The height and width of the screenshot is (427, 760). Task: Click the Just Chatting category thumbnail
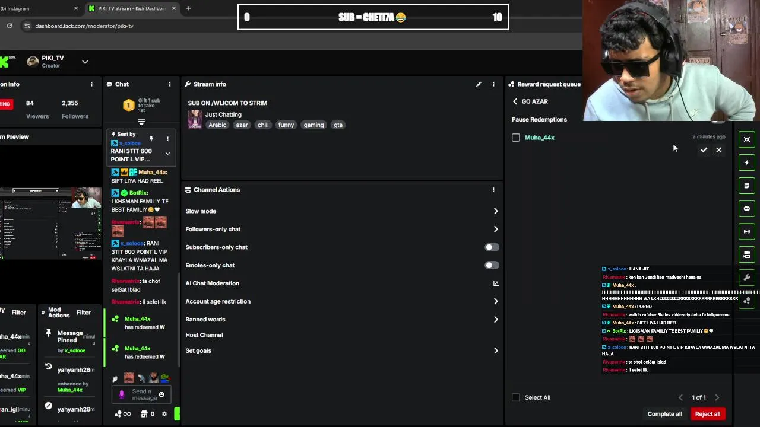195,119
